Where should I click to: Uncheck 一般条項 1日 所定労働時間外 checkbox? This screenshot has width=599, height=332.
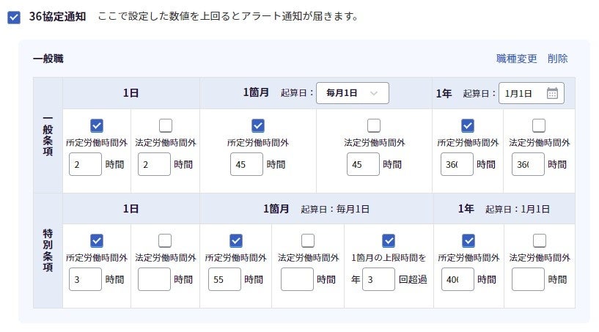click(96, 125)
